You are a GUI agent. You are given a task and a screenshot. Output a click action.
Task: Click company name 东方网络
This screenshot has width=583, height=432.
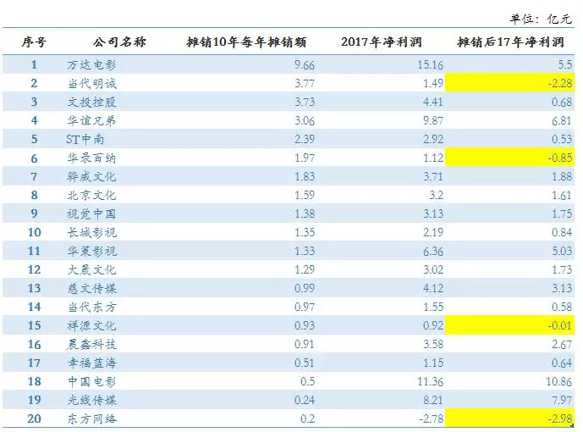pyautogui.click(x=92, y=418)
